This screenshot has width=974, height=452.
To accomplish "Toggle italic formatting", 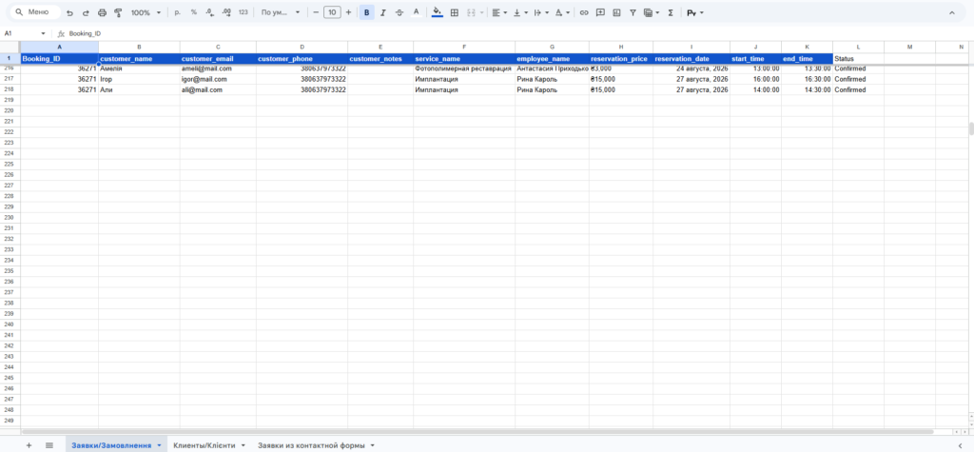I will pos(382,12).
